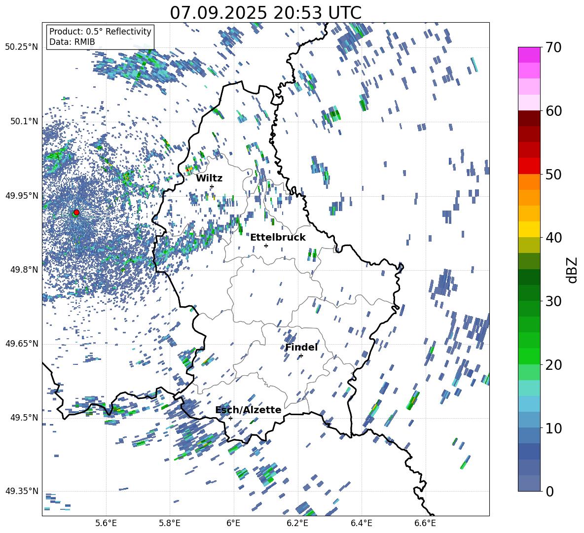Click the dark green colorbar segment near 30
The width and height of the screenshot is (584, 533).
tap(529, 293)
